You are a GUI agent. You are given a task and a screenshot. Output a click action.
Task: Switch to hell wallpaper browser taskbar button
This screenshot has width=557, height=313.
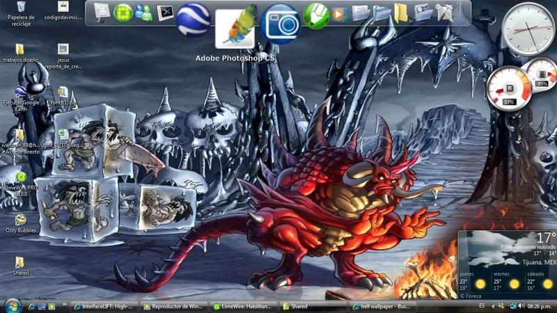pyautogui.click(x=382, y=306)
